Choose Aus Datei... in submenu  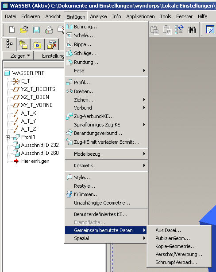click(179, 230)
